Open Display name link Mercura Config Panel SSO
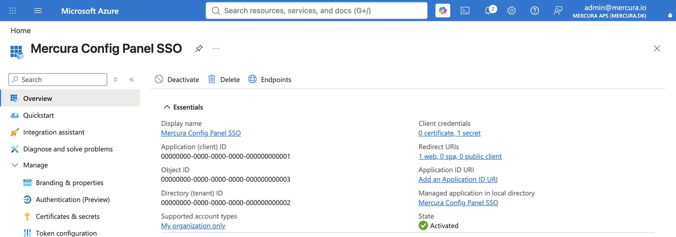 [201, 133]
